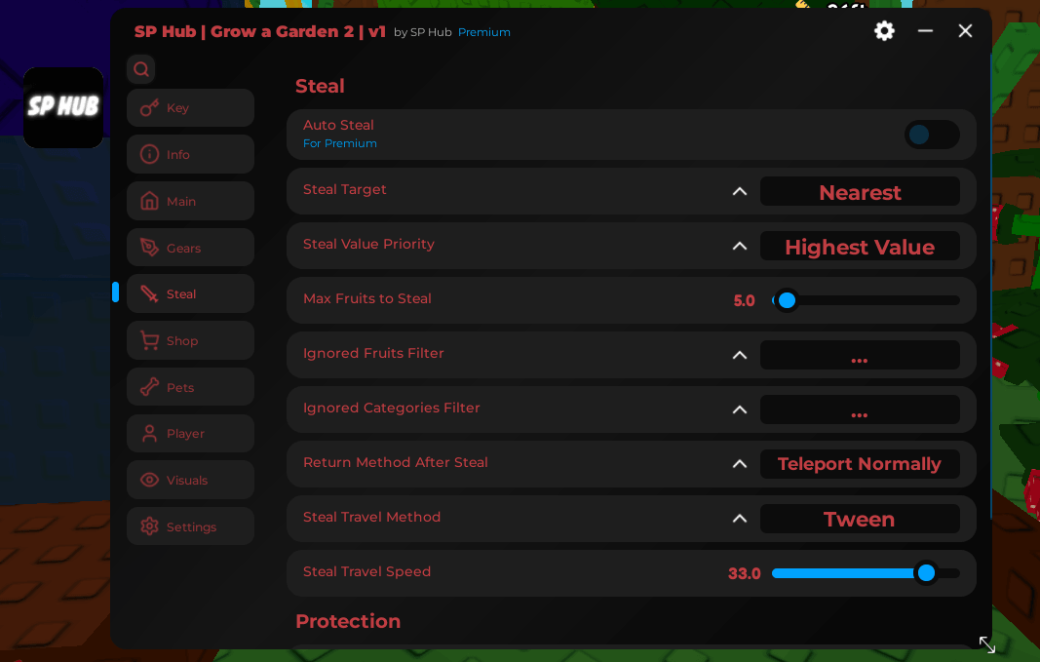This screenshot has height=662, width=1040.
Task: Select the Steal tab
Action: click(190, 293)
